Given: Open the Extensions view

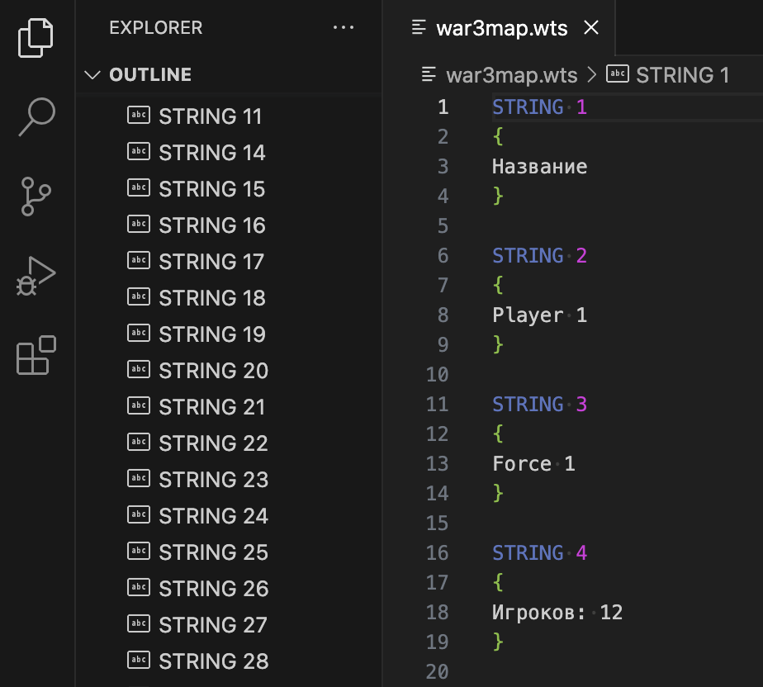Looking at the screenshot, I should (x=36, y=355).
